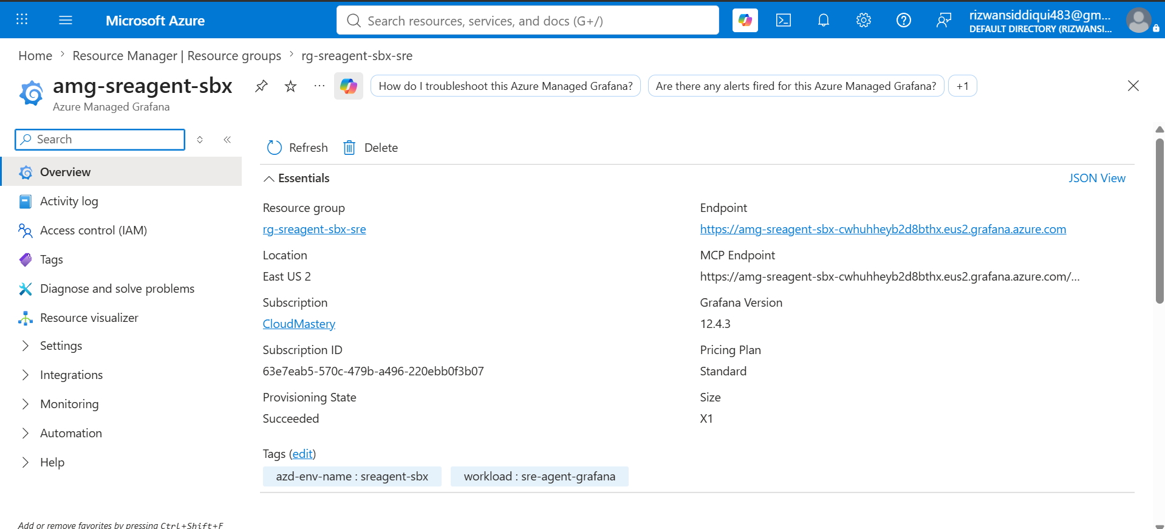Open the notifications bell

[x=824, y=20]
